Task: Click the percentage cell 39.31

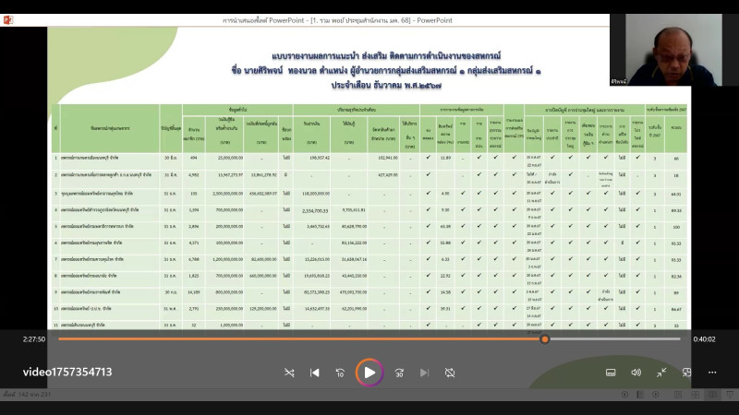Action: point(445,309)
